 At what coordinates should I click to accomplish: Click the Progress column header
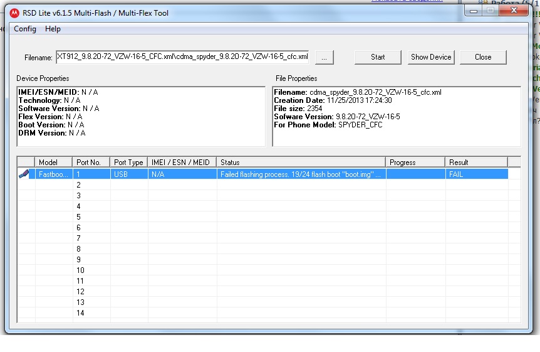(x=415, y=162)
